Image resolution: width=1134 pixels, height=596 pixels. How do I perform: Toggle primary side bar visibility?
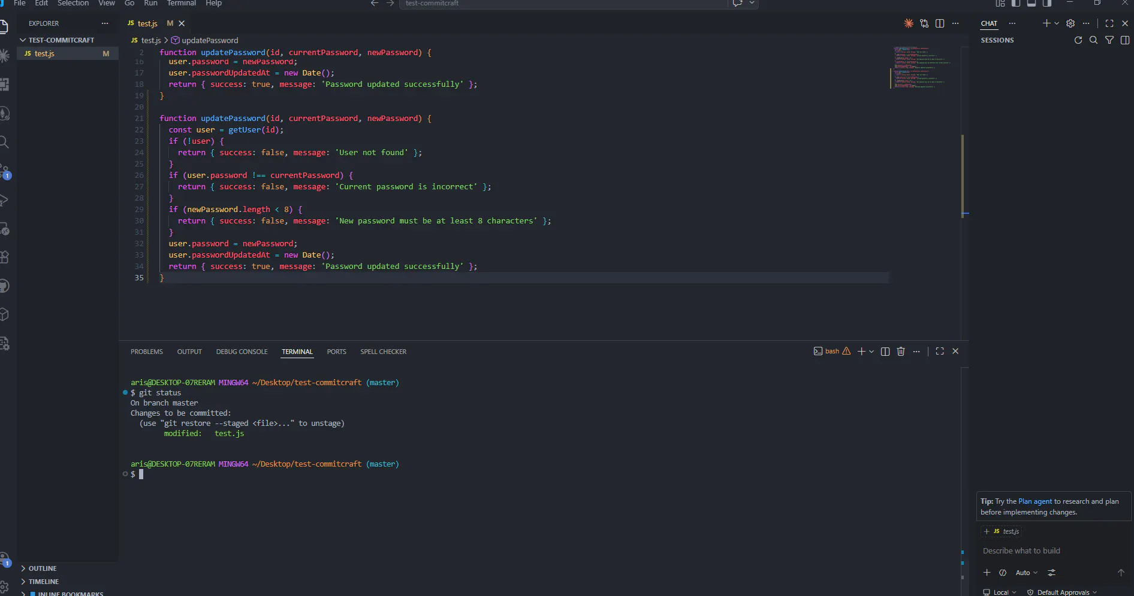coord(1016,3)
